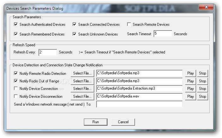Select File for Radio Out of Range

82,81
